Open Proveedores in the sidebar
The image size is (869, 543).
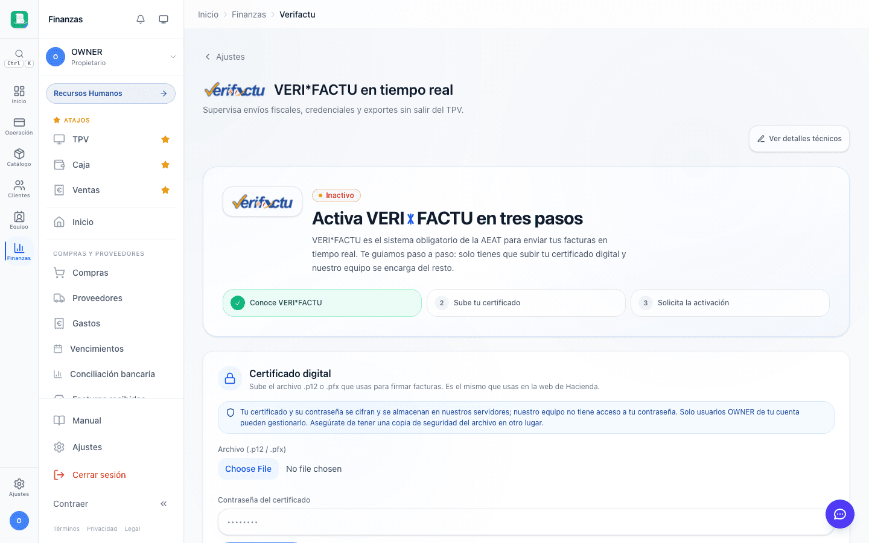[x=111, y=298]
